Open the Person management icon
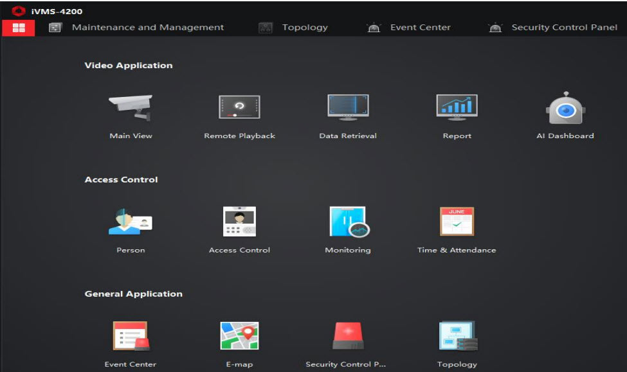The image size is (627, 372). click(x=131, y=222)
